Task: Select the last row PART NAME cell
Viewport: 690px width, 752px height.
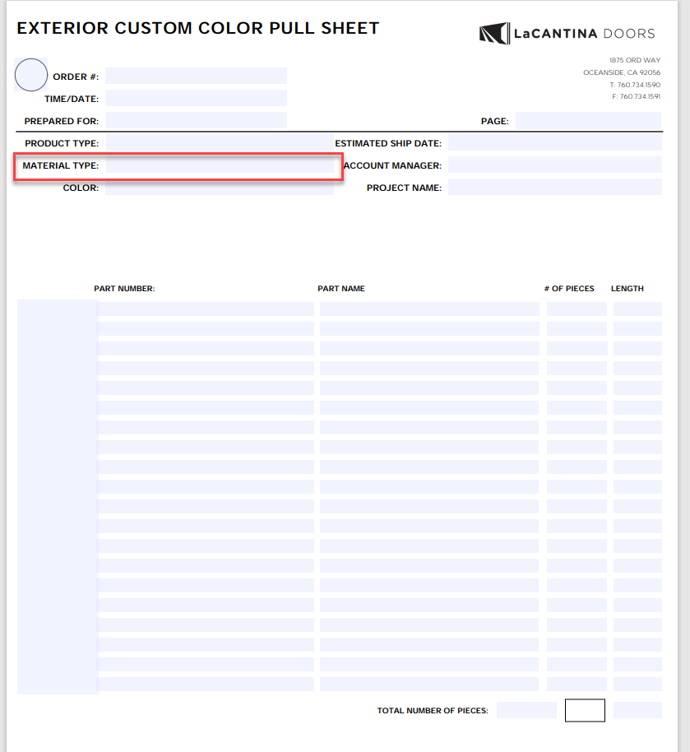Action: point(429,684)
